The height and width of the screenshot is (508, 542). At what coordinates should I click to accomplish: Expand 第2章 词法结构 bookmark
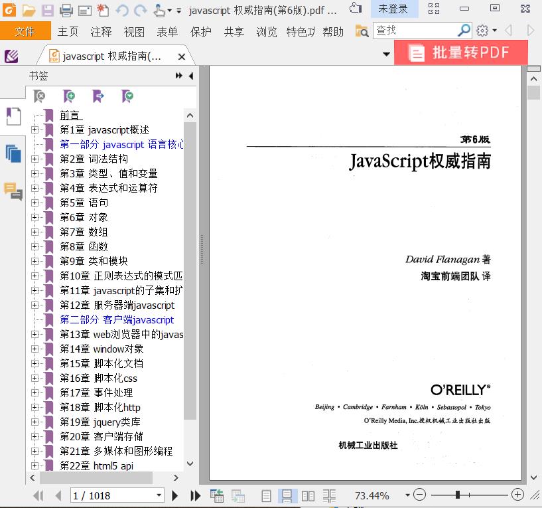[34, 159]
